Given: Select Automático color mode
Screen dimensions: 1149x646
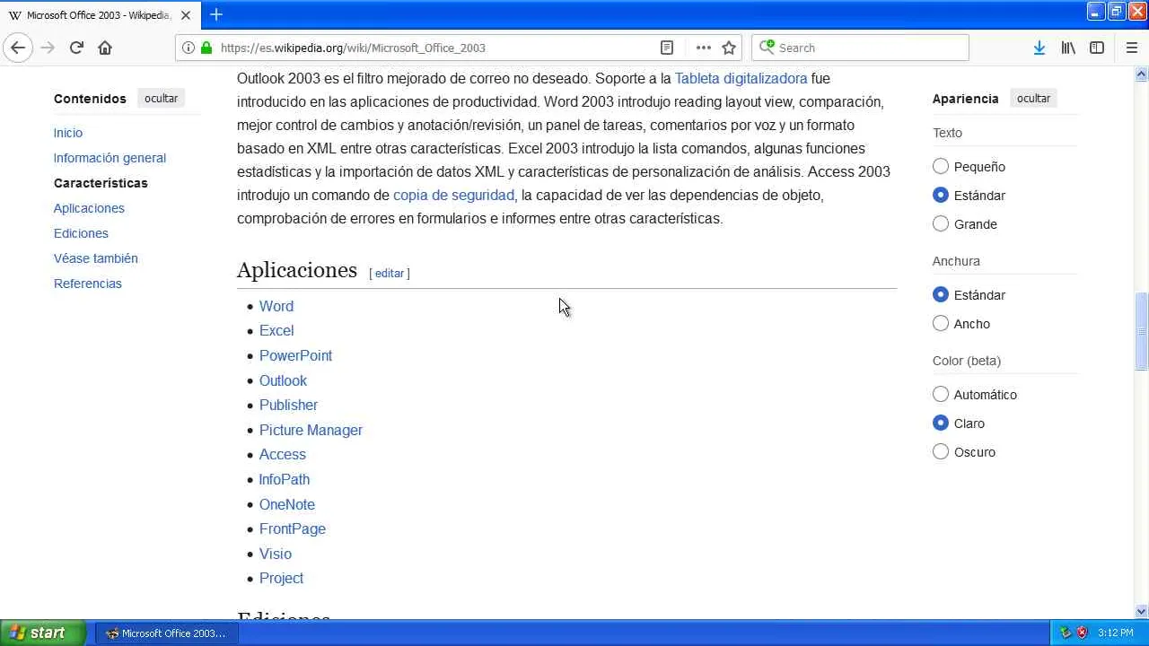Looking at the screenshot, I should click(941, 394).
